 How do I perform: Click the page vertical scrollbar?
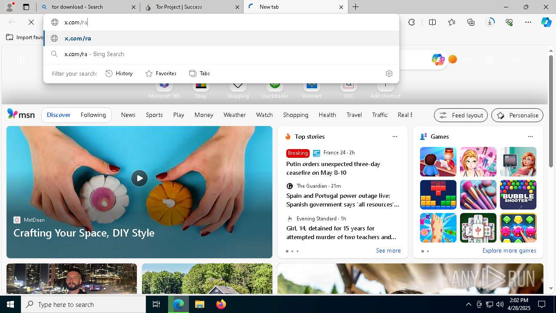[x=551, y=112]
